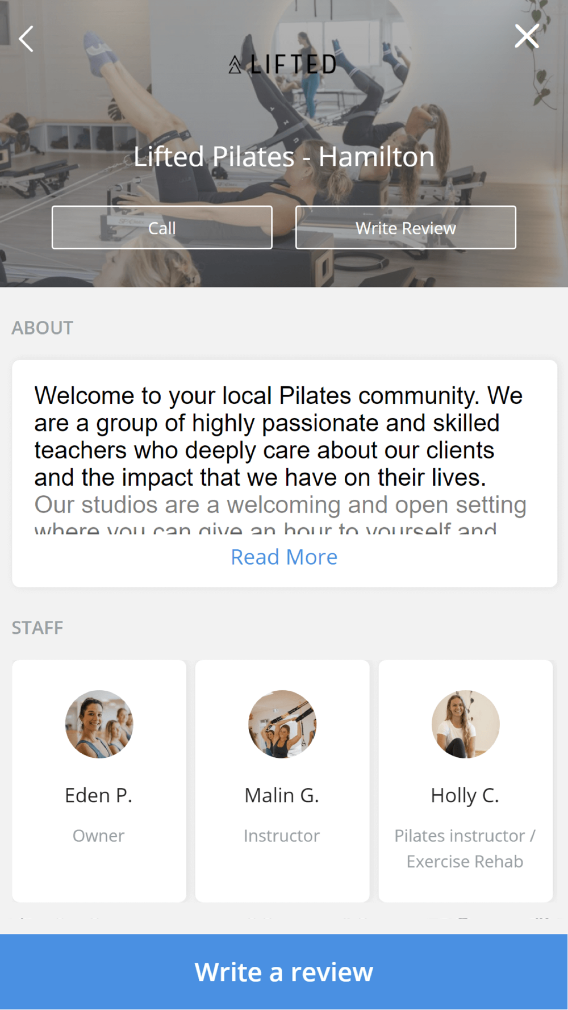Tap the STAFF section heading
The width and height of the screenshot is (568, 1010).
(x=37, y=628)
